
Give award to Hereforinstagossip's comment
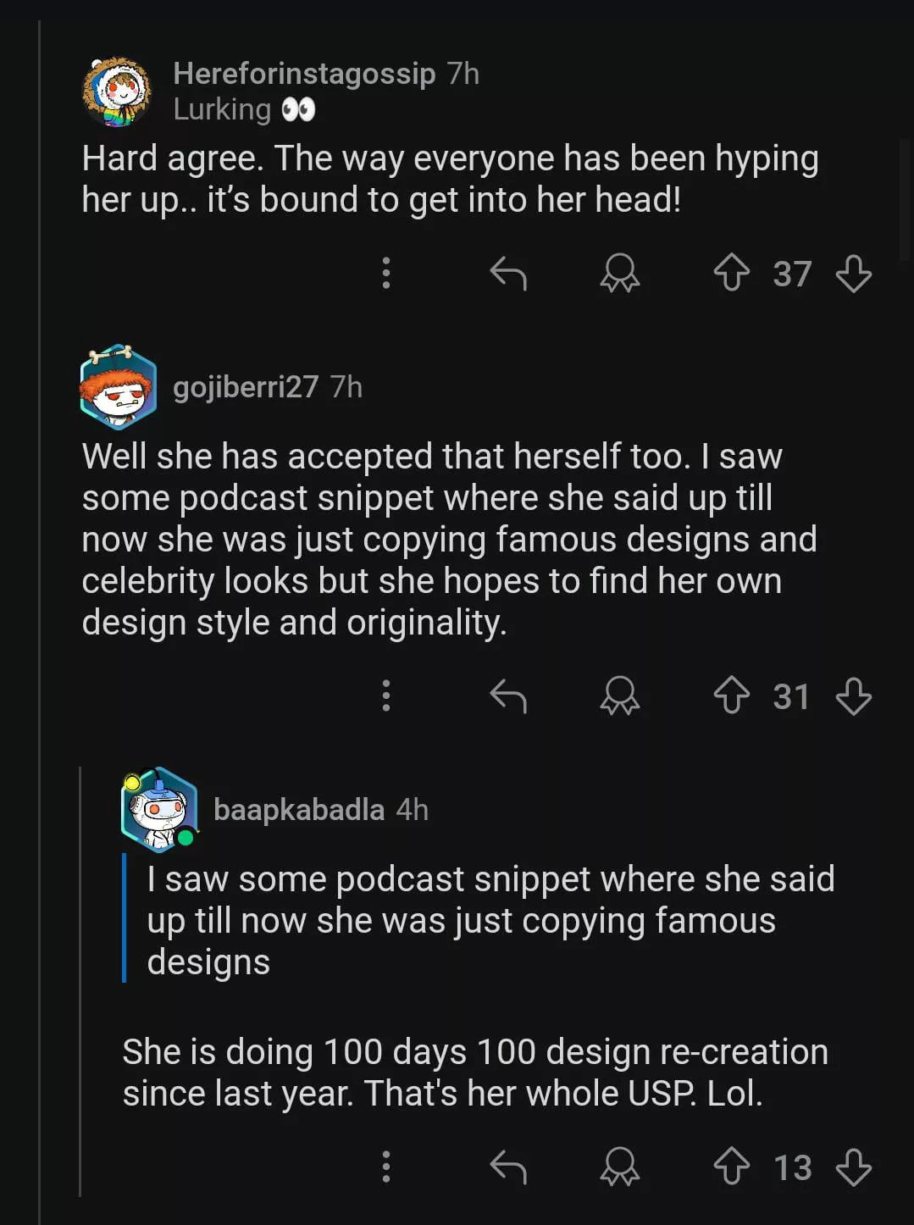coord(619,274)
